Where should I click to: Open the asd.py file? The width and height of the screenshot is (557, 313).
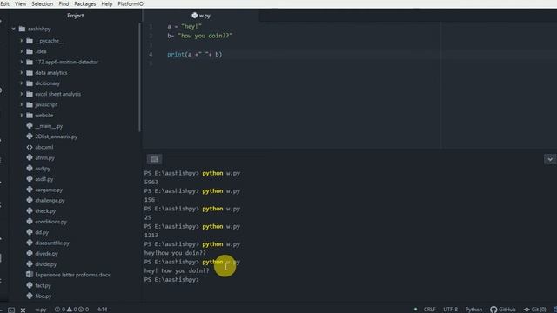43,169
